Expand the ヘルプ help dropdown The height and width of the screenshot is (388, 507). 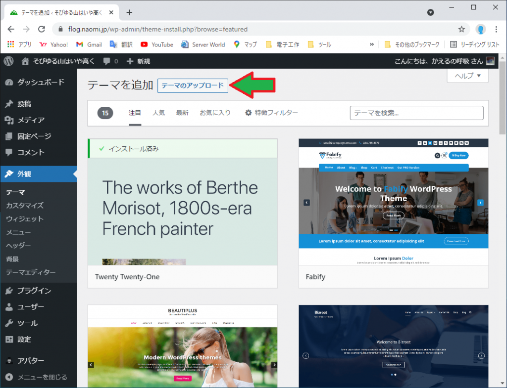pyautogui.click(x=467, y=76)
